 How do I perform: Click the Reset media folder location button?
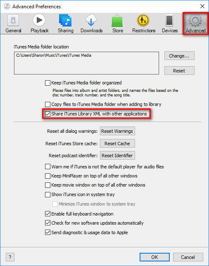click(x=179, y=71)
